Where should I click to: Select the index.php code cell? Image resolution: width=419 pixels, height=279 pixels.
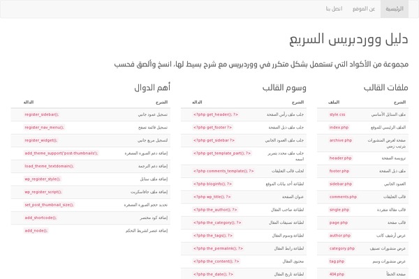(339, 128)
